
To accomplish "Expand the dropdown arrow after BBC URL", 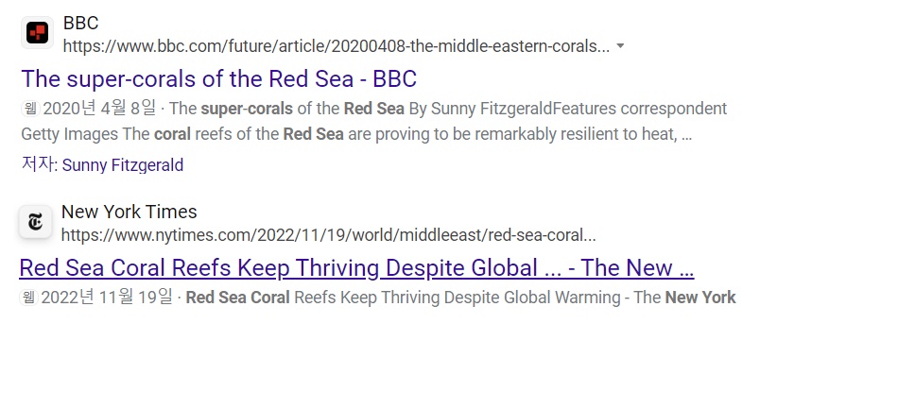I will (x=620, y=45).
